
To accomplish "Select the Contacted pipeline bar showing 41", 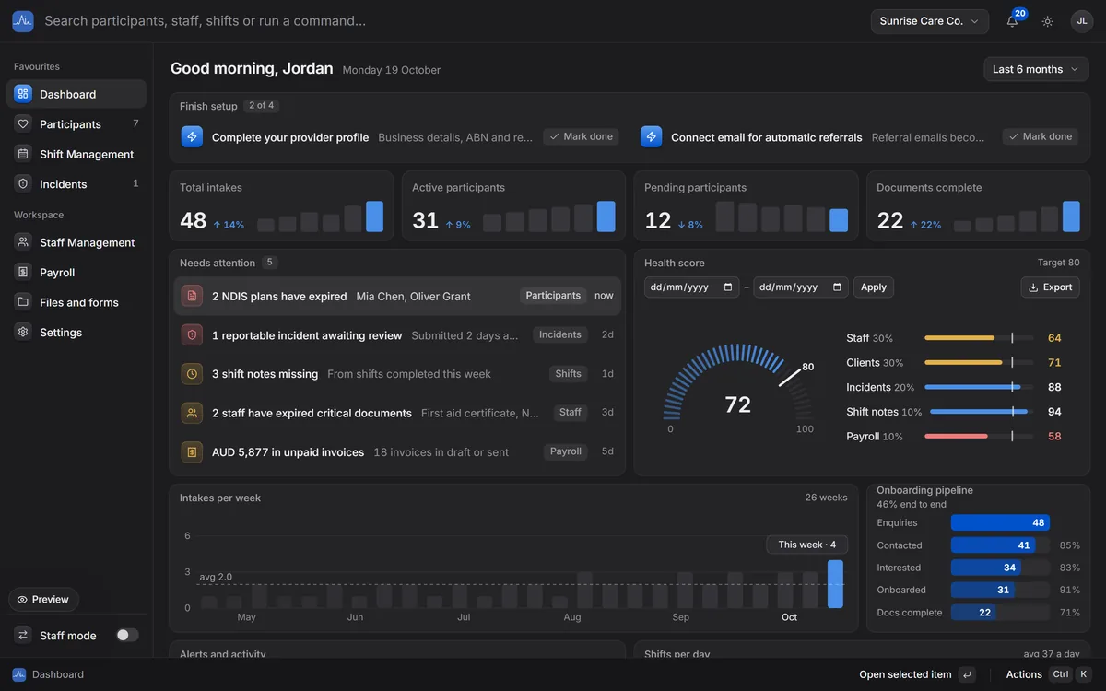I will (x=994, y=545).
